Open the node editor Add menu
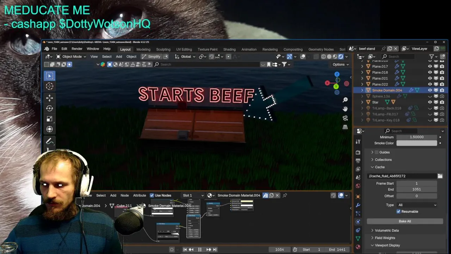 click(x=113, y=195)
